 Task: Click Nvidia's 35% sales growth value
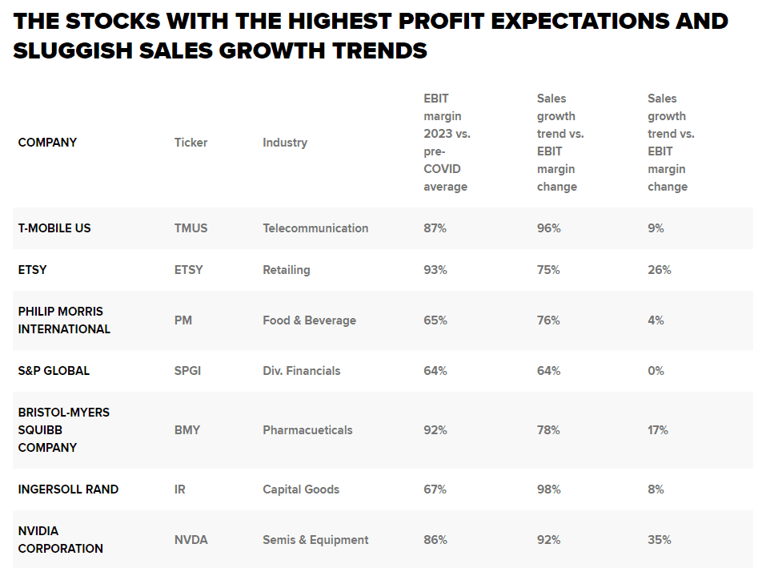[x=660, y=540]
